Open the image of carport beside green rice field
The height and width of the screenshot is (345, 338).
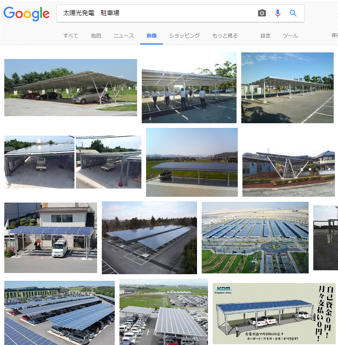point(192,162)
